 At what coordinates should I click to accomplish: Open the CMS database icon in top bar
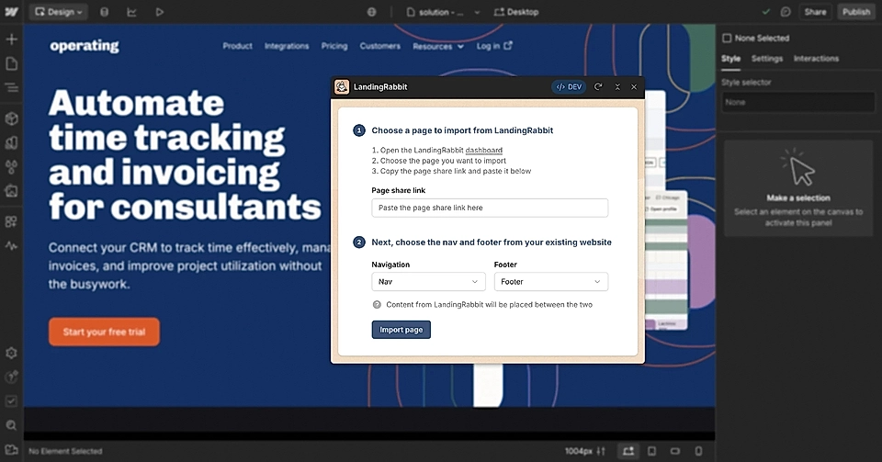pos(104,12)
